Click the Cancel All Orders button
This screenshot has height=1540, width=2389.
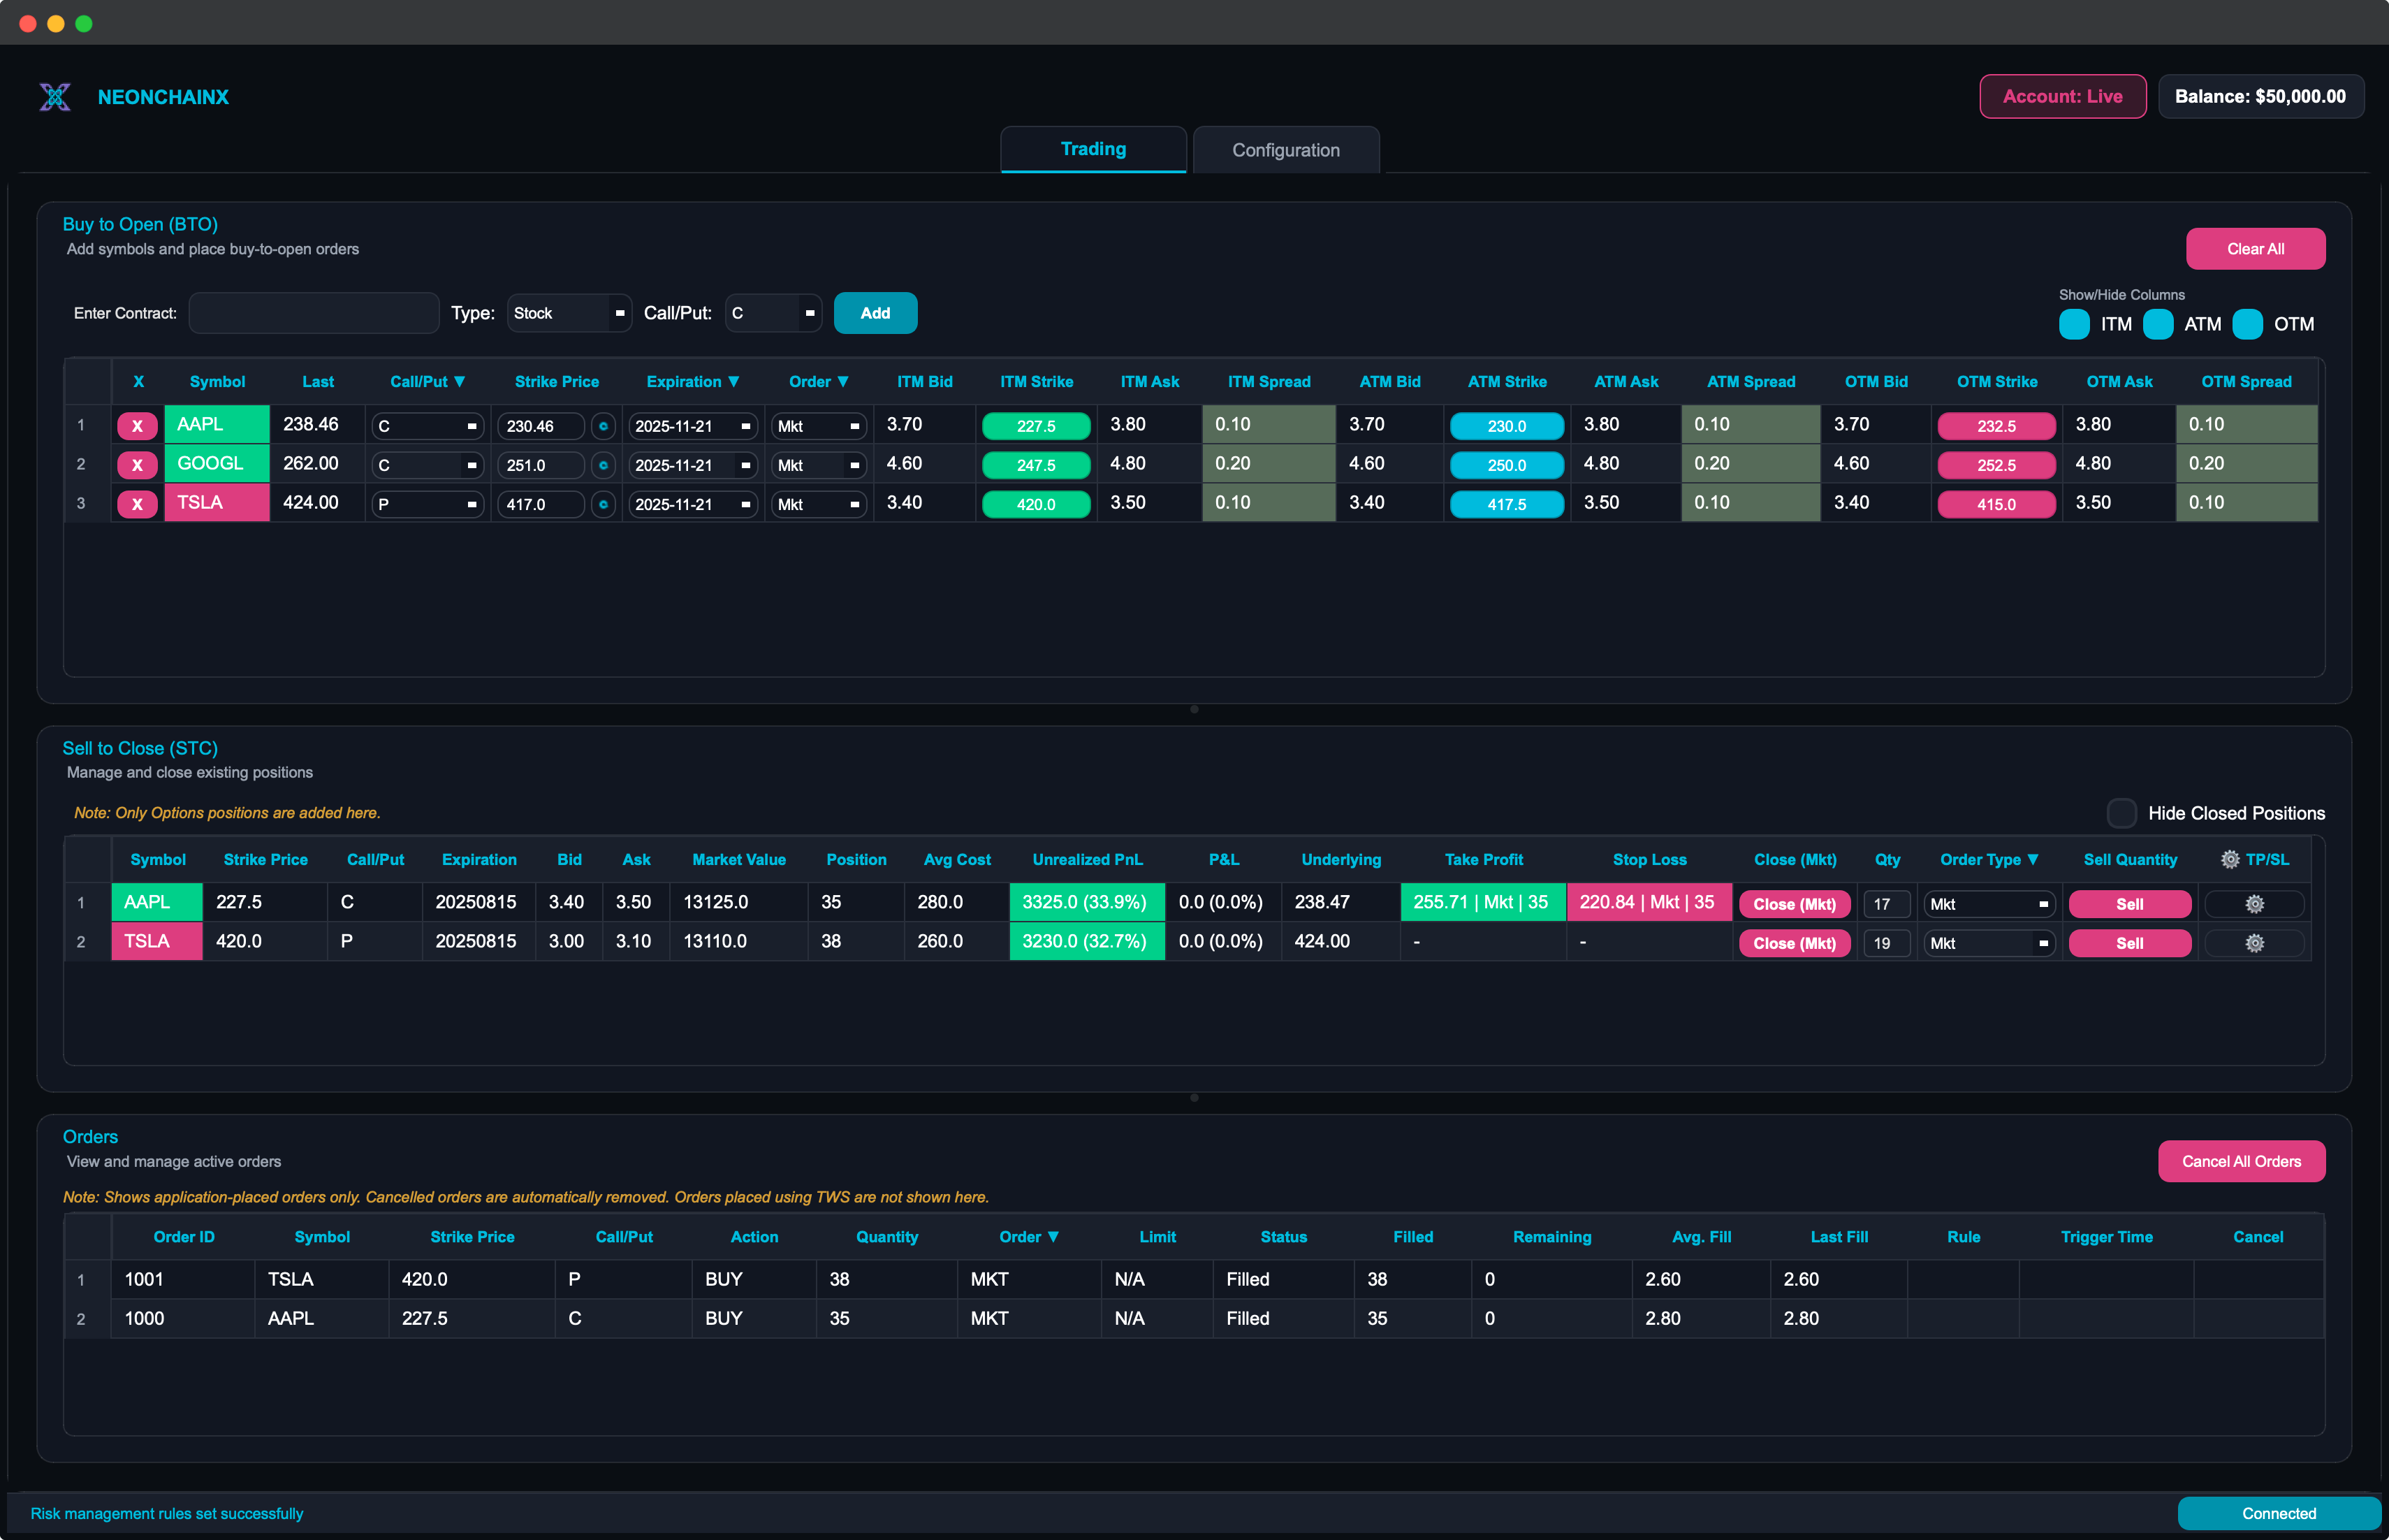2241,1161
